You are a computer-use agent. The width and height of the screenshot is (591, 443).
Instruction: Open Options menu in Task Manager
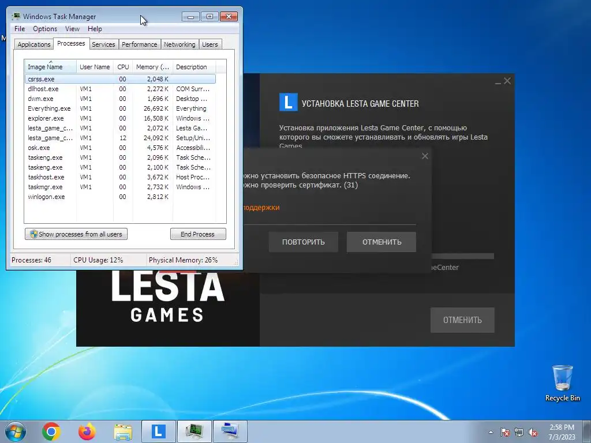pos(45,29)
